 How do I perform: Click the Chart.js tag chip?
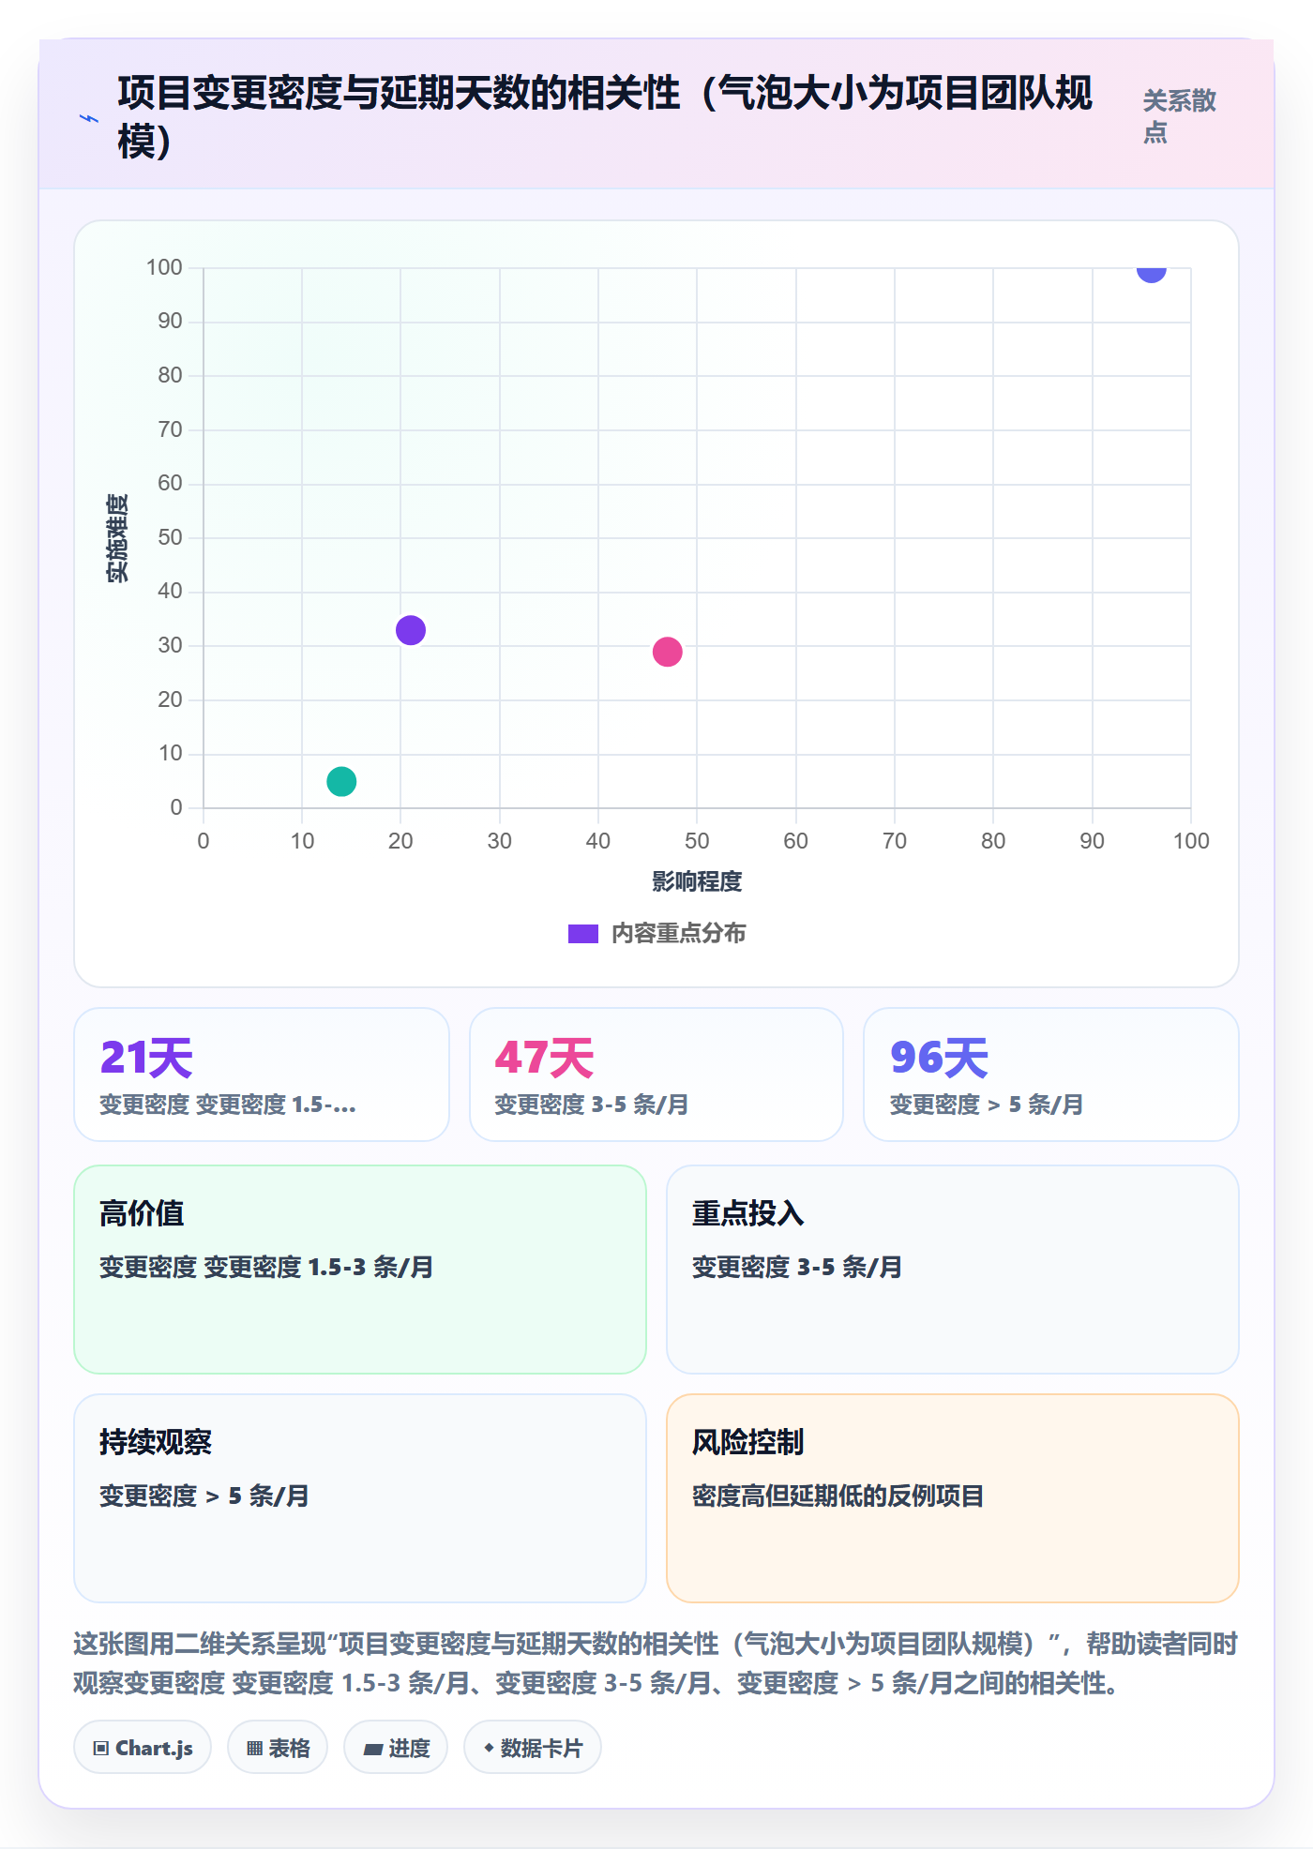click(x=143, y=1748)
